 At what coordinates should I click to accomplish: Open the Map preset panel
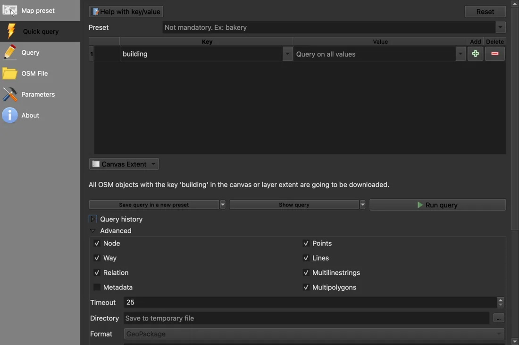[40, 10]
